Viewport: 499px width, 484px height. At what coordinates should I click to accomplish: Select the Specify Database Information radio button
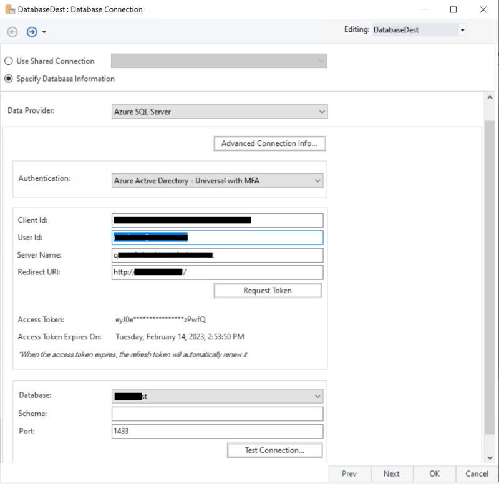click(x=7, y=79)
